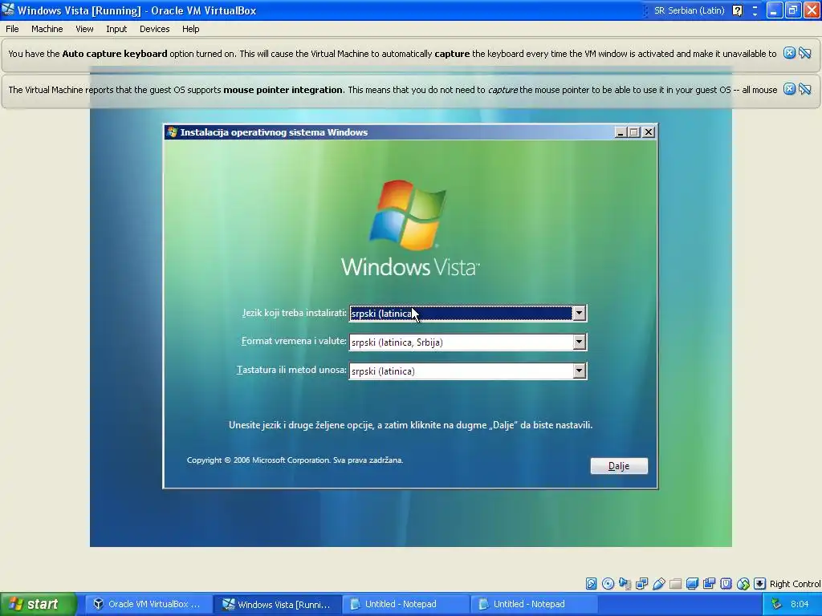The image size is (822, 616).
Task: Open the Devices menu
Action: [155, 29]
